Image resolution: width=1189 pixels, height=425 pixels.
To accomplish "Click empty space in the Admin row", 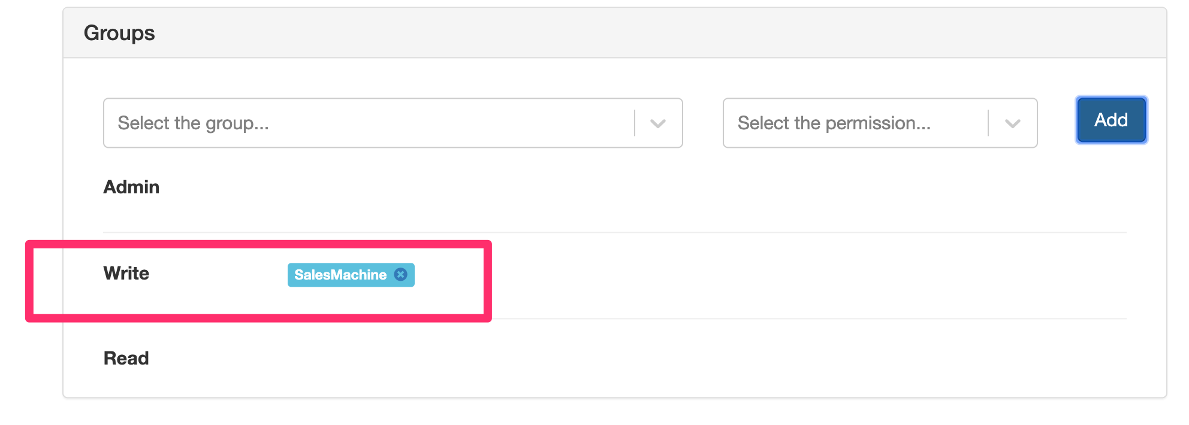I will [599, 189].
